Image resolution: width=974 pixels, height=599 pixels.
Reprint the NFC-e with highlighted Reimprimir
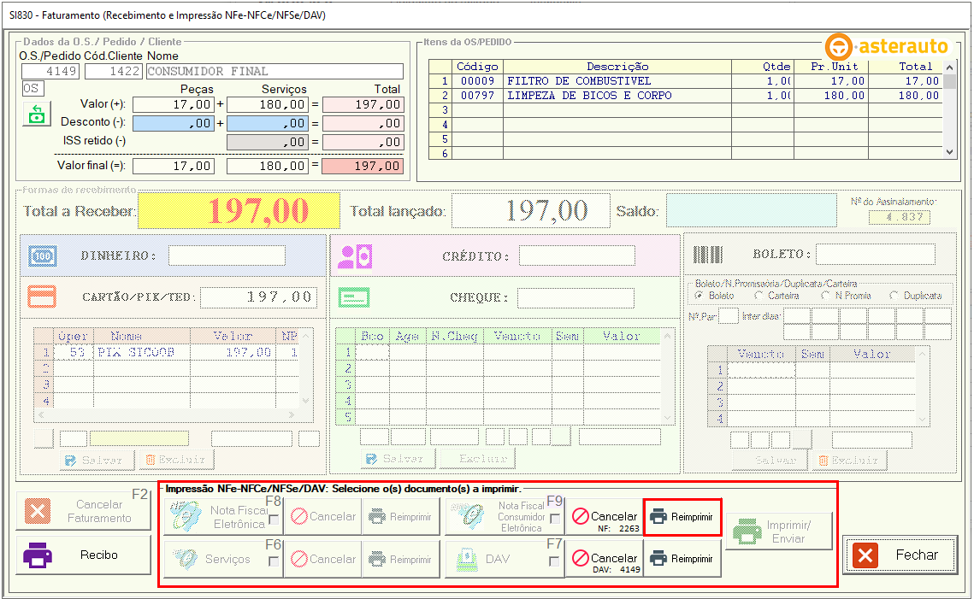pos(682,517)
